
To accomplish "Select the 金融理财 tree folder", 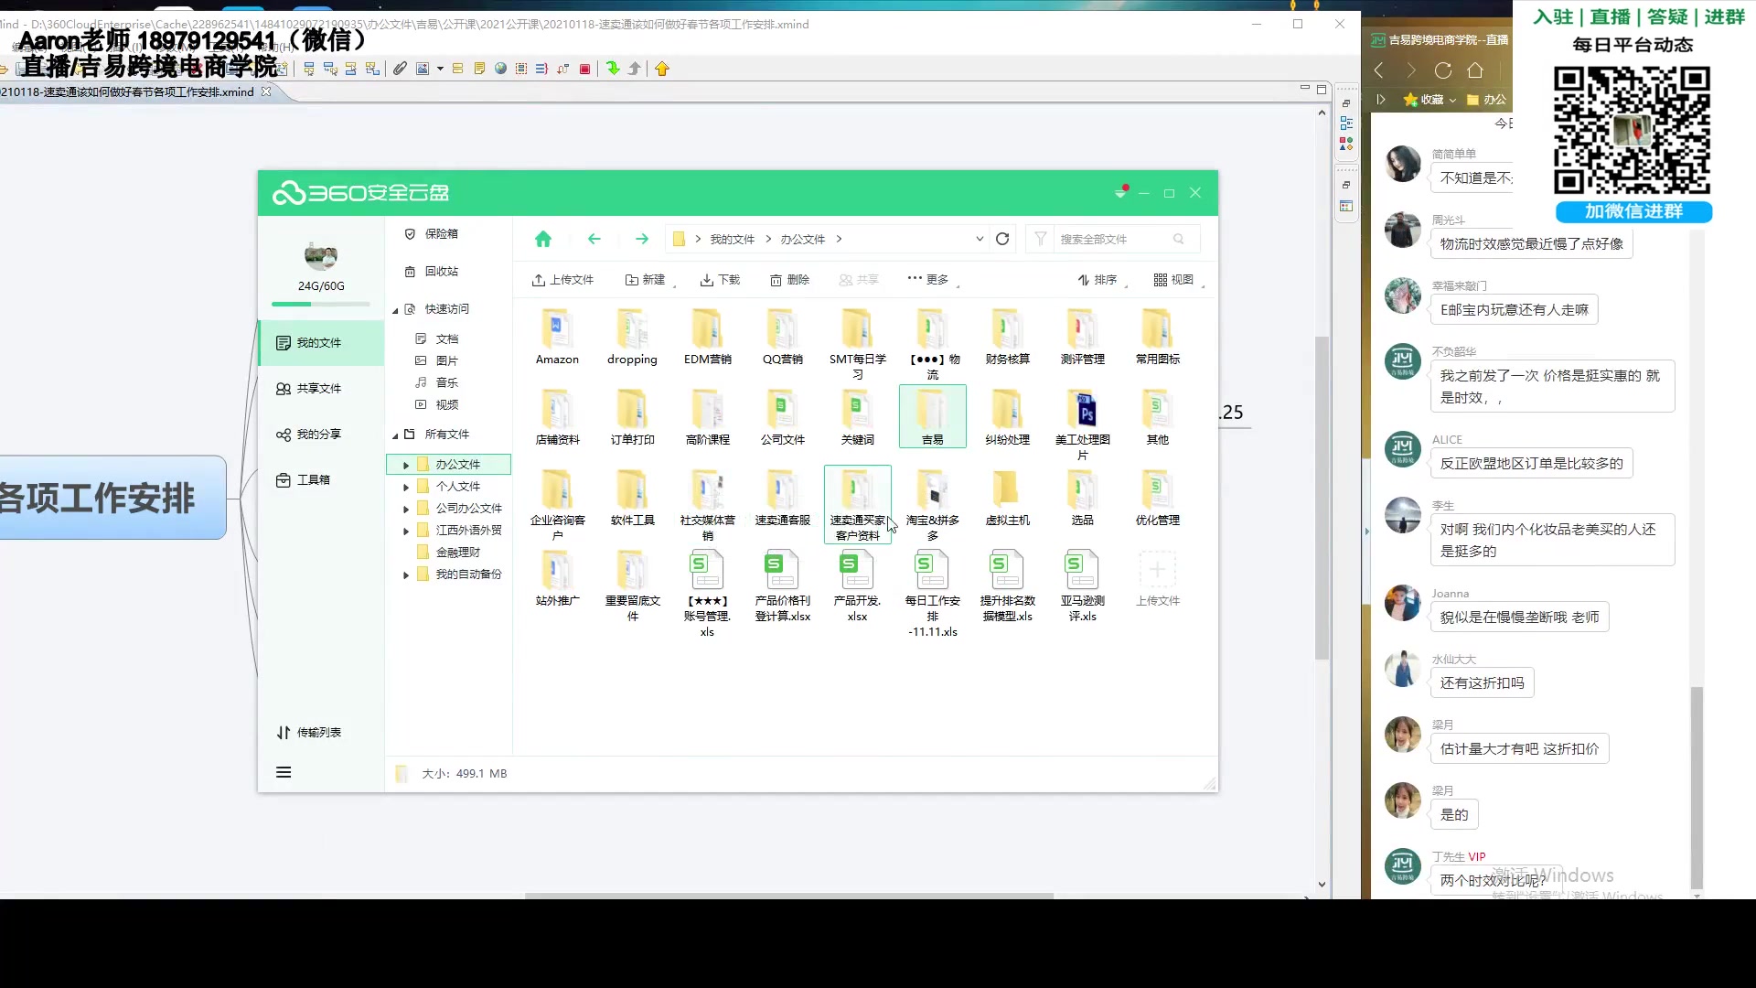I will pos(448,553).
